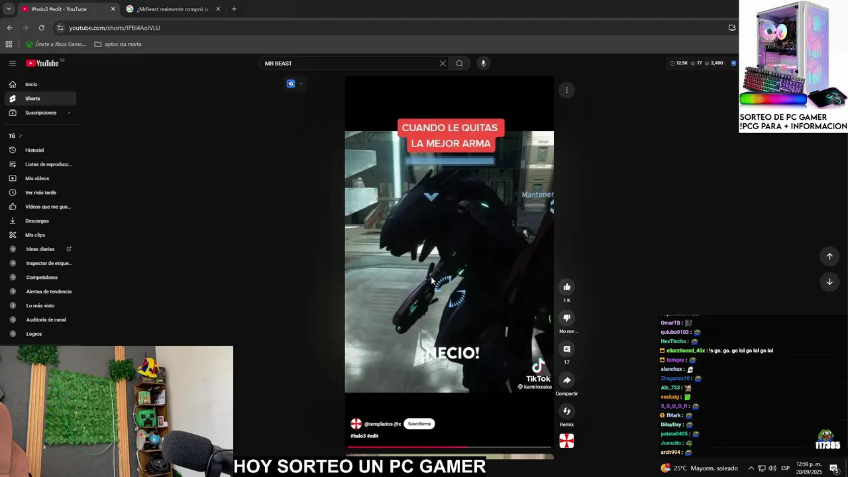Reload the page
Image resolution: width=848 pixels, height=477 pixels.
click(41, 28)
